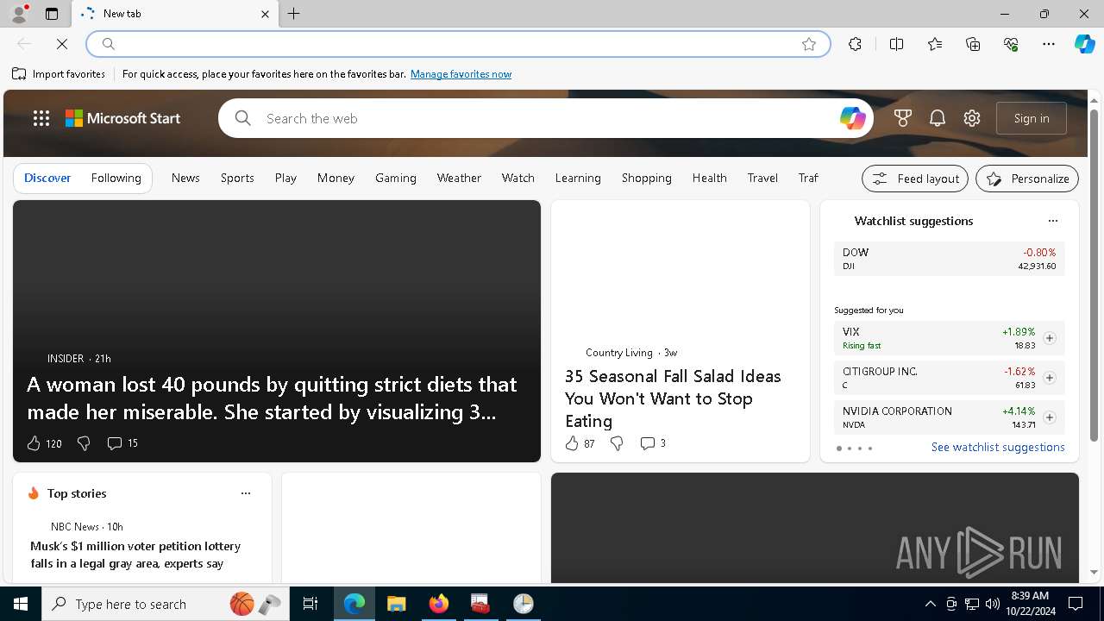Open Watchlist suggestions more options menu
This screenshot has height=621, width=1104.
[x=1052, y=221]
